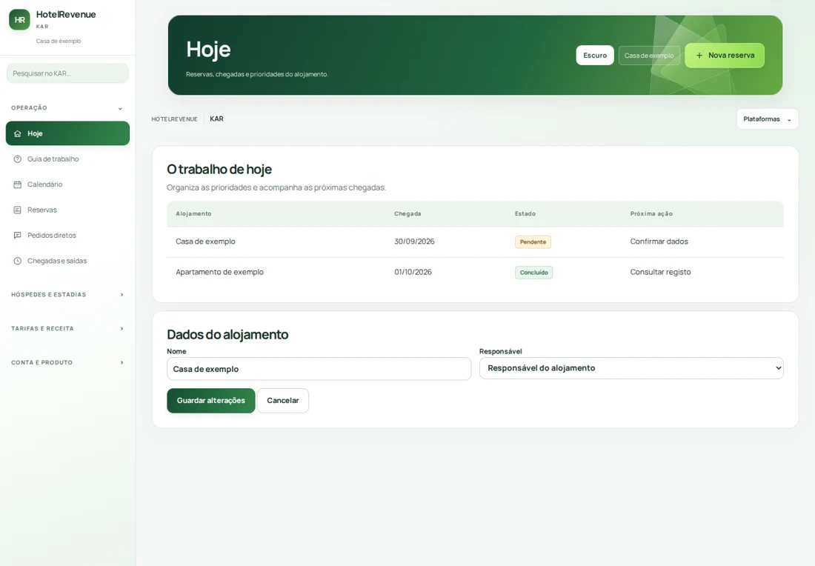Go to Calendário in sidebar
The height and width of the screenshot is (566, 815).
(67, 184)
